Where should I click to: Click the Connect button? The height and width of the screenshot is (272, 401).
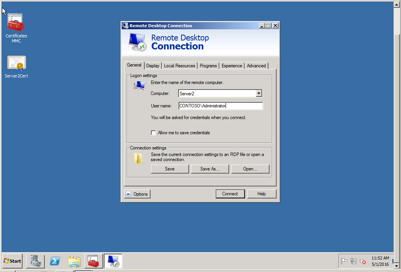pos(230,194)
